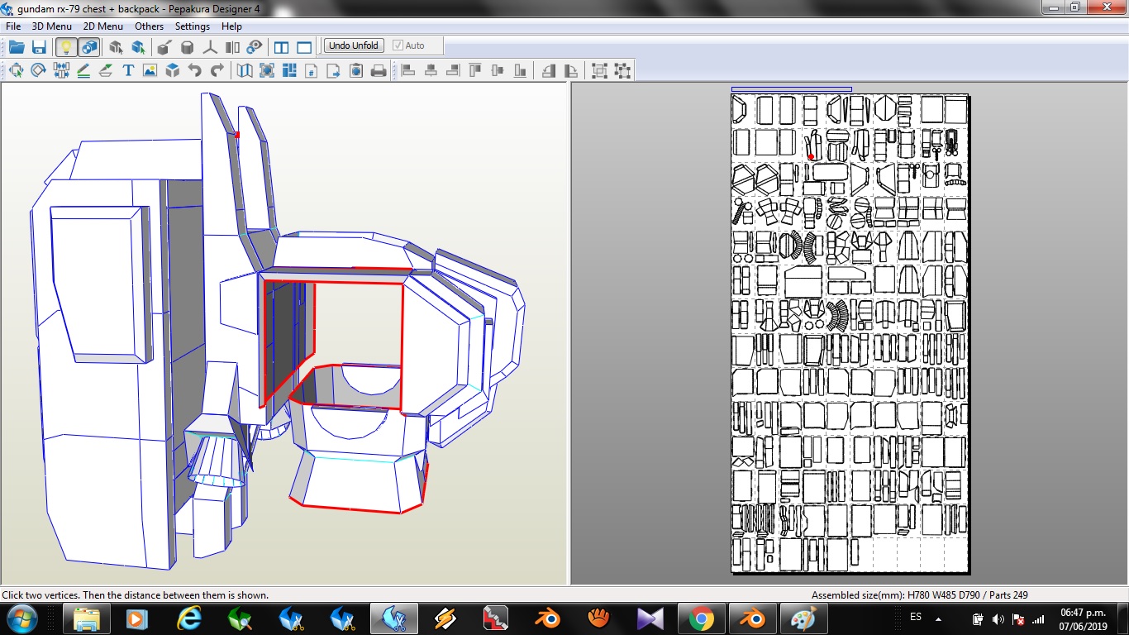Open the File menu
The width and height of the screenshot is (1129, 635).
click(x=13, y=26)
